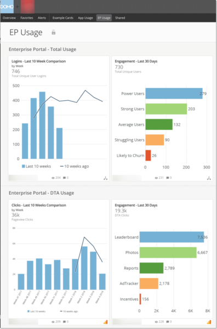Screen dimensions: 217x329
Task: Click the 730 total unique users value
Action: (x=119, y=67)
